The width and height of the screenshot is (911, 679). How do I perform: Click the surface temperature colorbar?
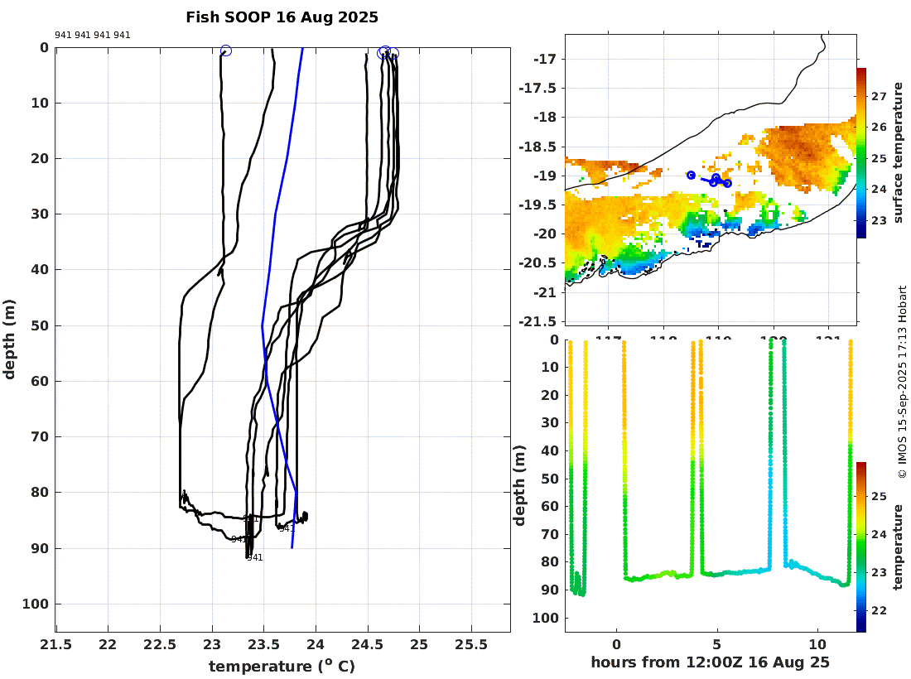(860, 152)
